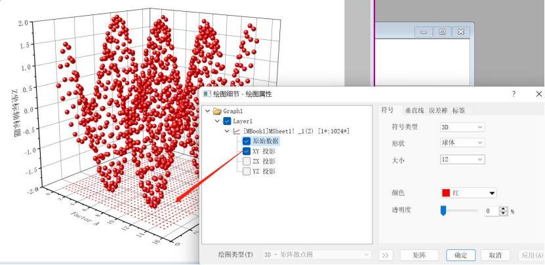The image size is (545, 265).
Task: Select the XY 投影 tree row
Action: point(264,151)
